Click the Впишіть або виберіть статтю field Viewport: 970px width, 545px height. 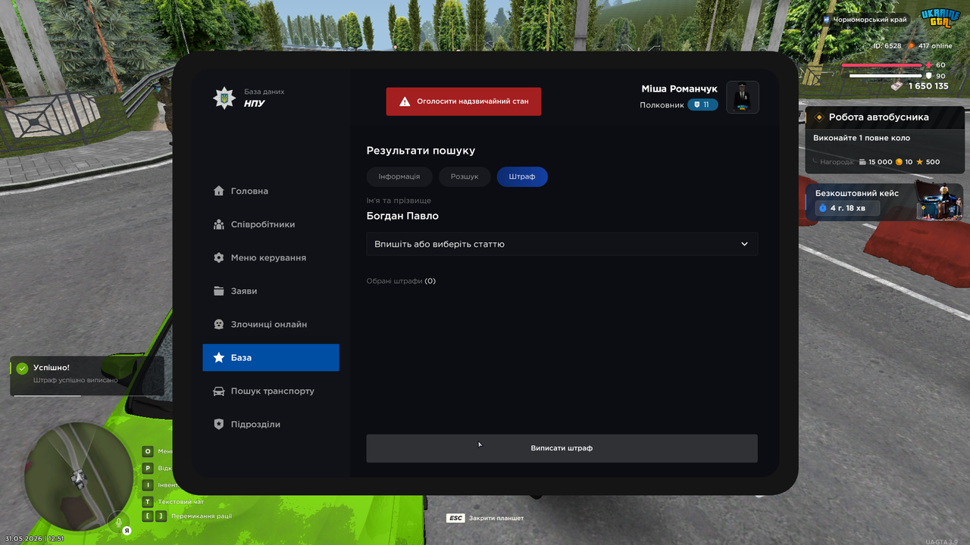(562, 244)
